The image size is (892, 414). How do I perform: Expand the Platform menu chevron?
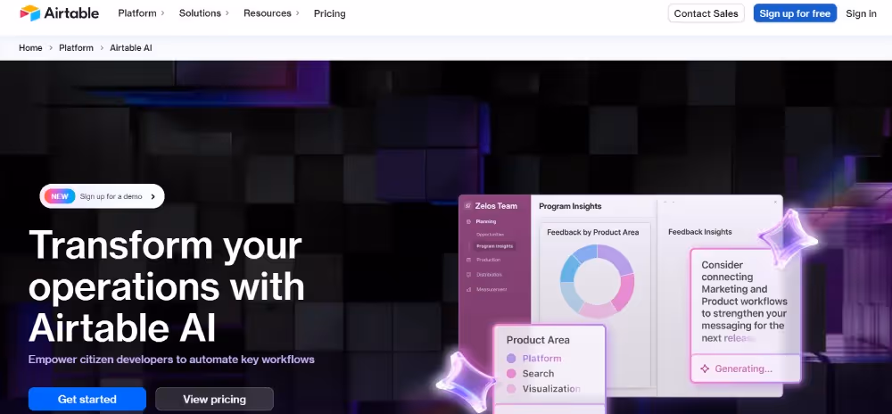click(162, 13)
